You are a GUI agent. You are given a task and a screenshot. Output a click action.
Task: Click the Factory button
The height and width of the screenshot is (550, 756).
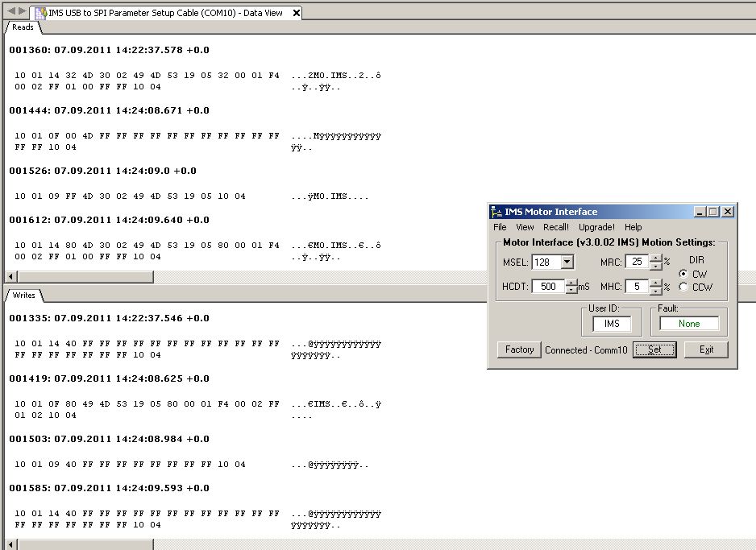519,349
